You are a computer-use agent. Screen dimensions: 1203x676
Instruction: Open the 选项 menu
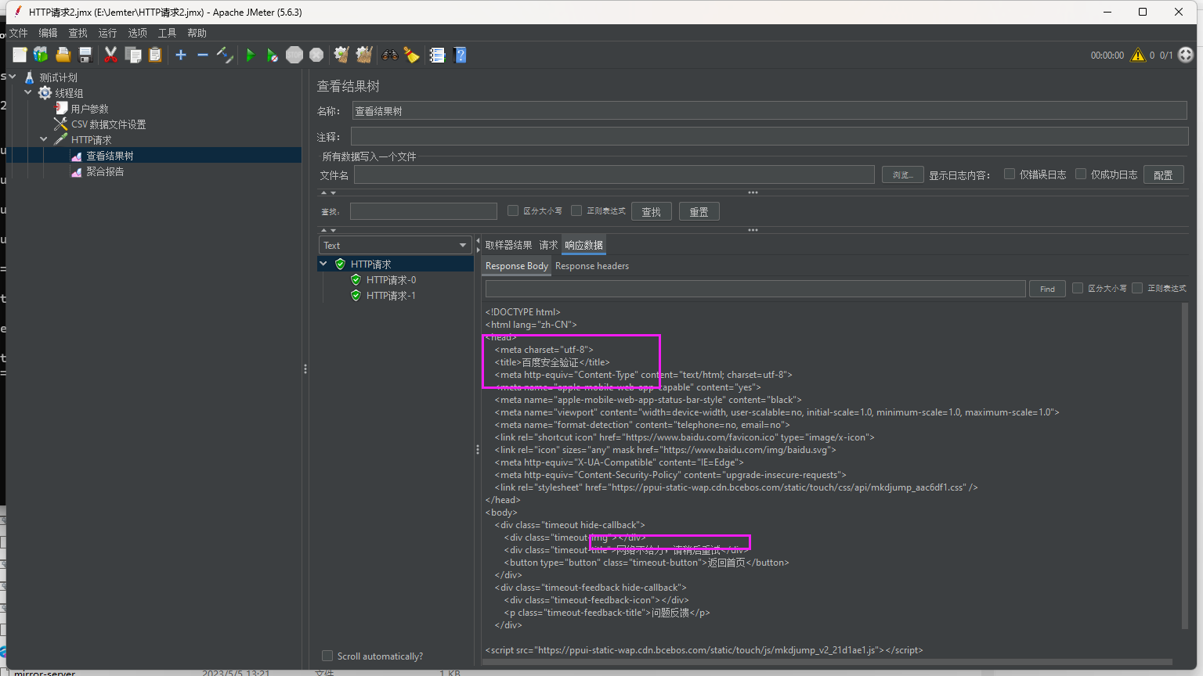click(x=137, y=33)
